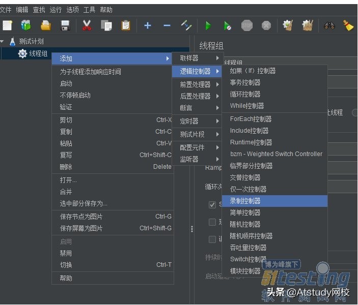
Task: Save the test plan with the floppy icon
Action: [65, 25]
